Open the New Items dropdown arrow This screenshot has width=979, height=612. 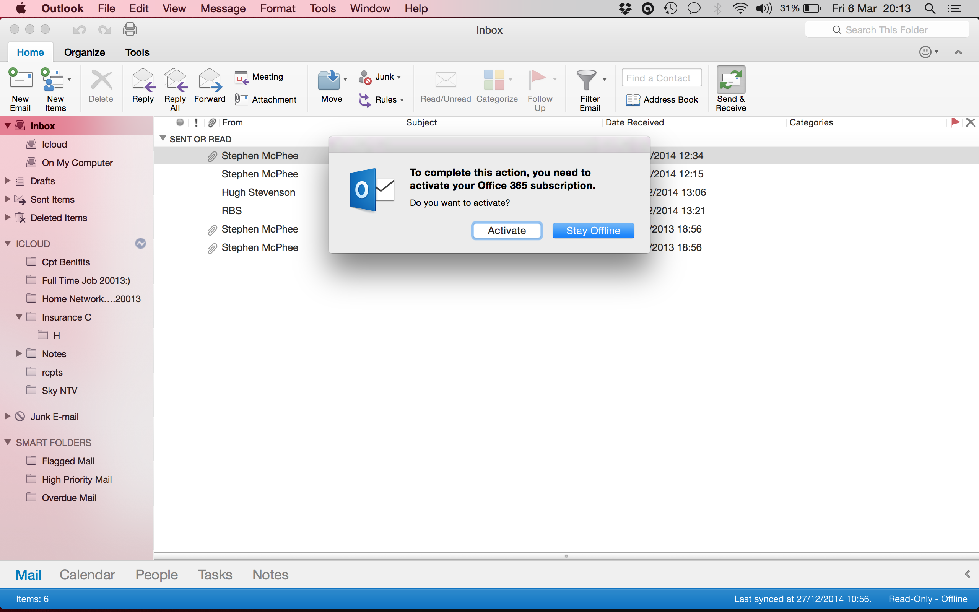[x=69, y=79]
